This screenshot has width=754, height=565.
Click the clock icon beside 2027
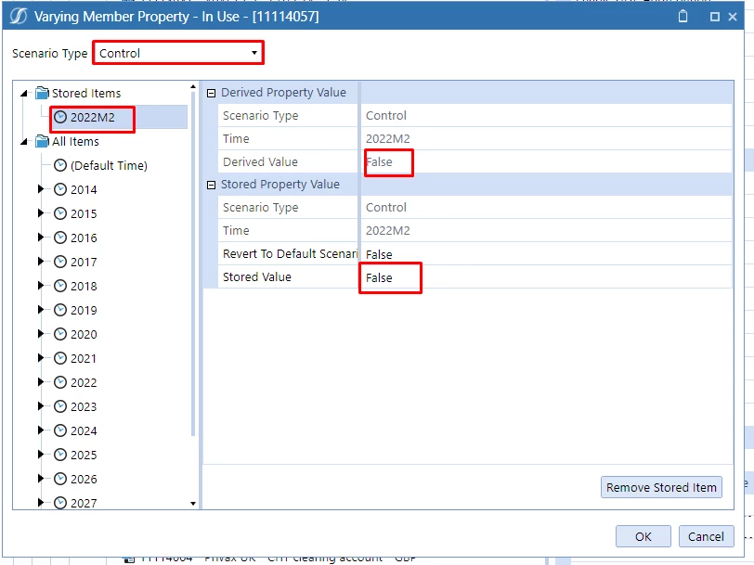pos(60,503)
